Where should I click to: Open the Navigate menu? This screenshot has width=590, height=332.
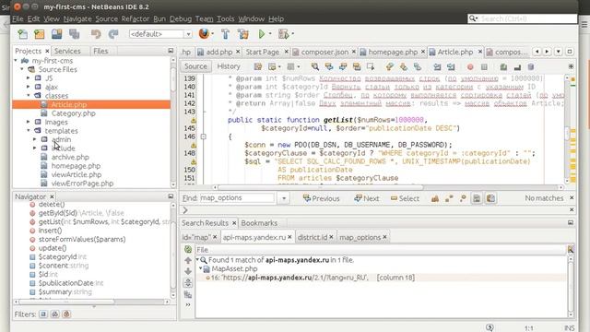pyautogui.click(x=77, y=18)
